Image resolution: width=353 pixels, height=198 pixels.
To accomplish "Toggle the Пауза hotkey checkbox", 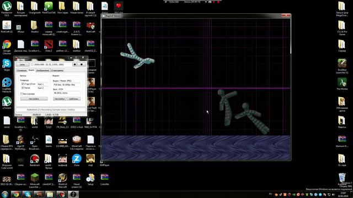I will point(23,88).
